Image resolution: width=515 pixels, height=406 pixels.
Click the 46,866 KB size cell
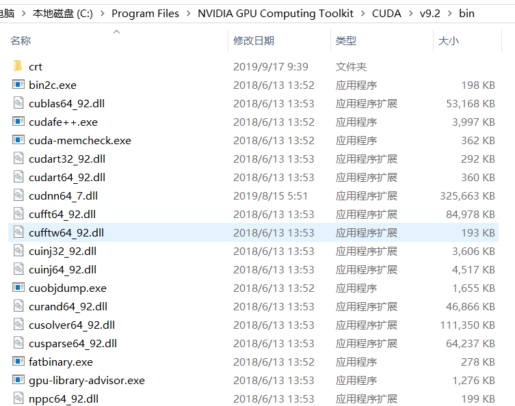[471, 306]
